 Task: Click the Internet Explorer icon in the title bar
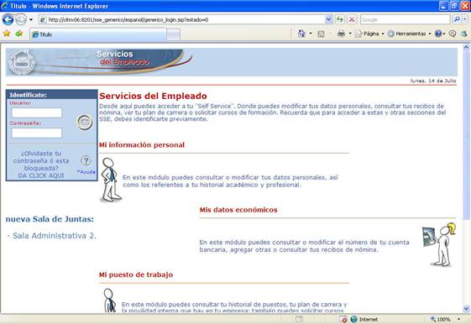[x=5, y=6]
